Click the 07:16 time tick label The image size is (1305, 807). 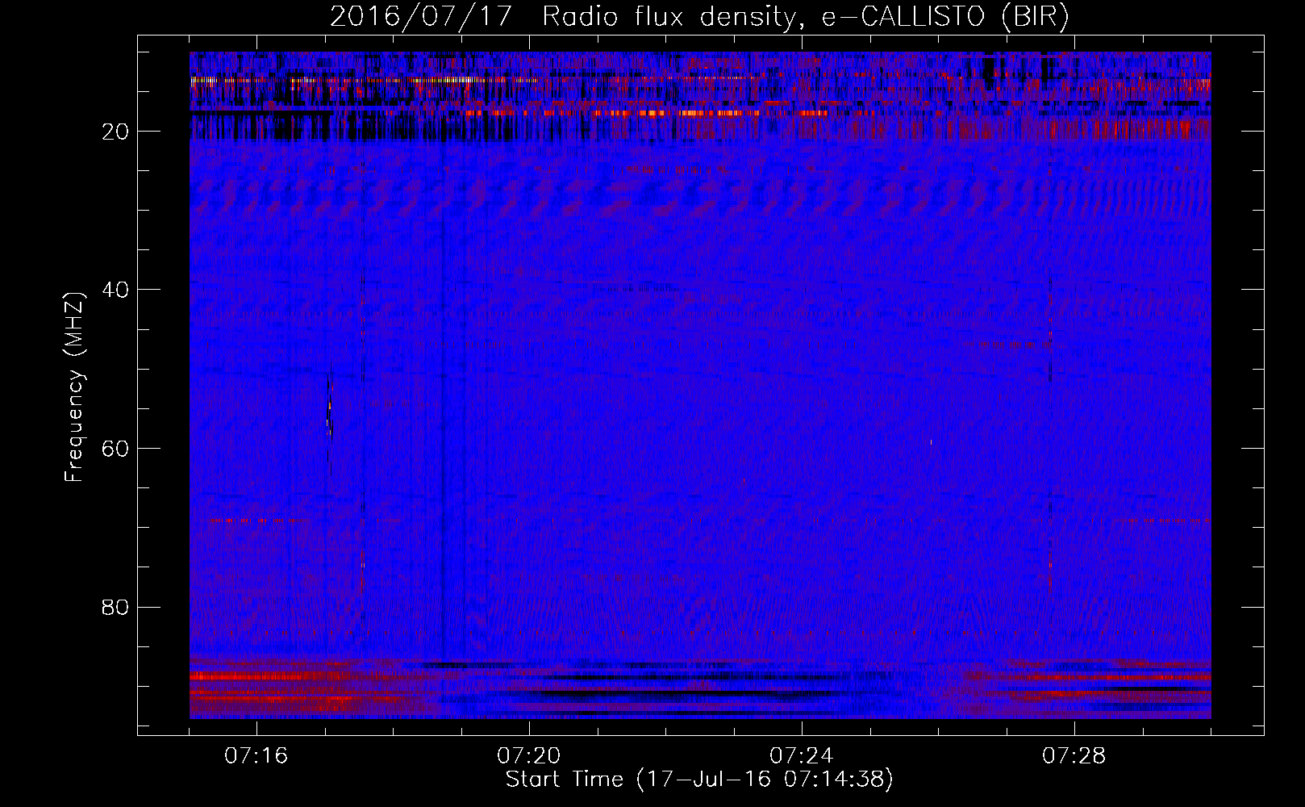[x=256, y=756]
